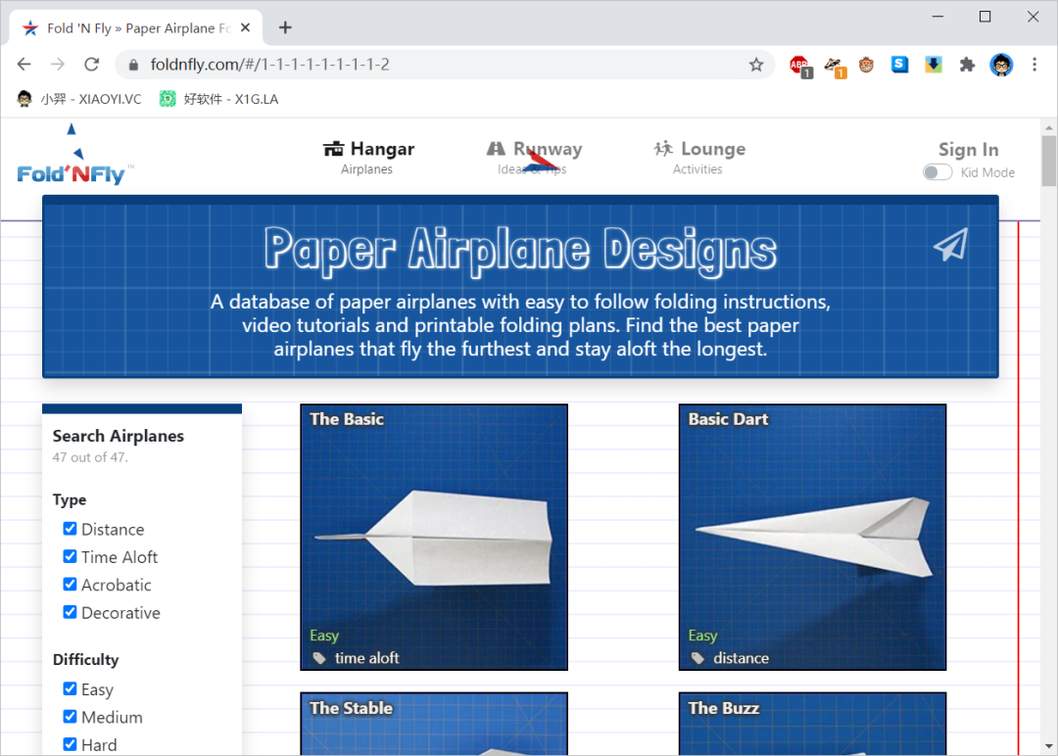Click the ABP ad blocker extension icon

pos(799,65)
